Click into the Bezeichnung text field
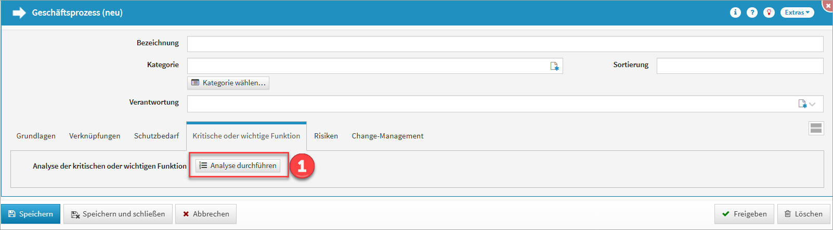Image resolution: width=833 pixels, height=230 pixels. click(505, 44)
